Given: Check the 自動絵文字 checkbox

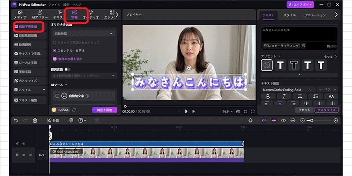Looking at the screenshot, I should (x=57, y=96).
